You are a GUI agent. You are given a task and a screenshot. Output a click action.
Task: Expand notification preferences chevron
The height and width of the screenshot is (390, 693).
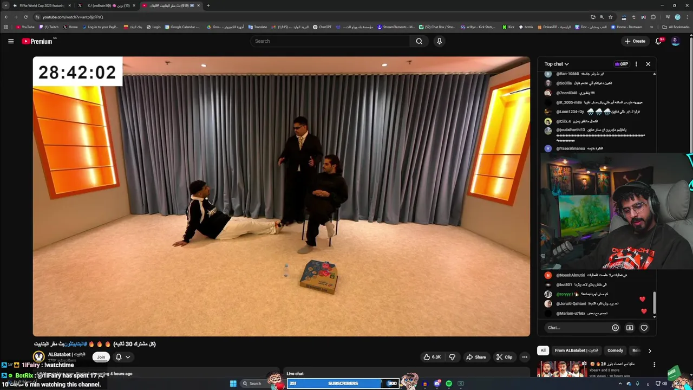[128, 357]
